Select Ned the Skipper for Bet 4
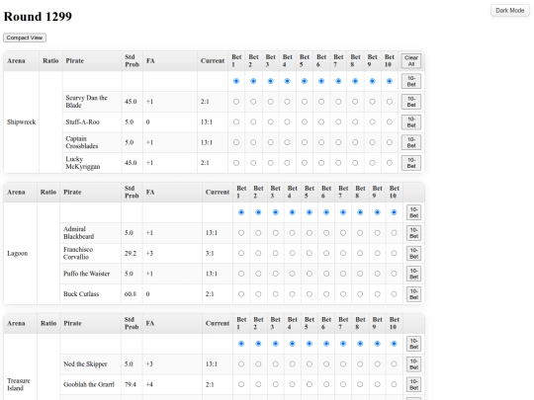 click(292, 364)
